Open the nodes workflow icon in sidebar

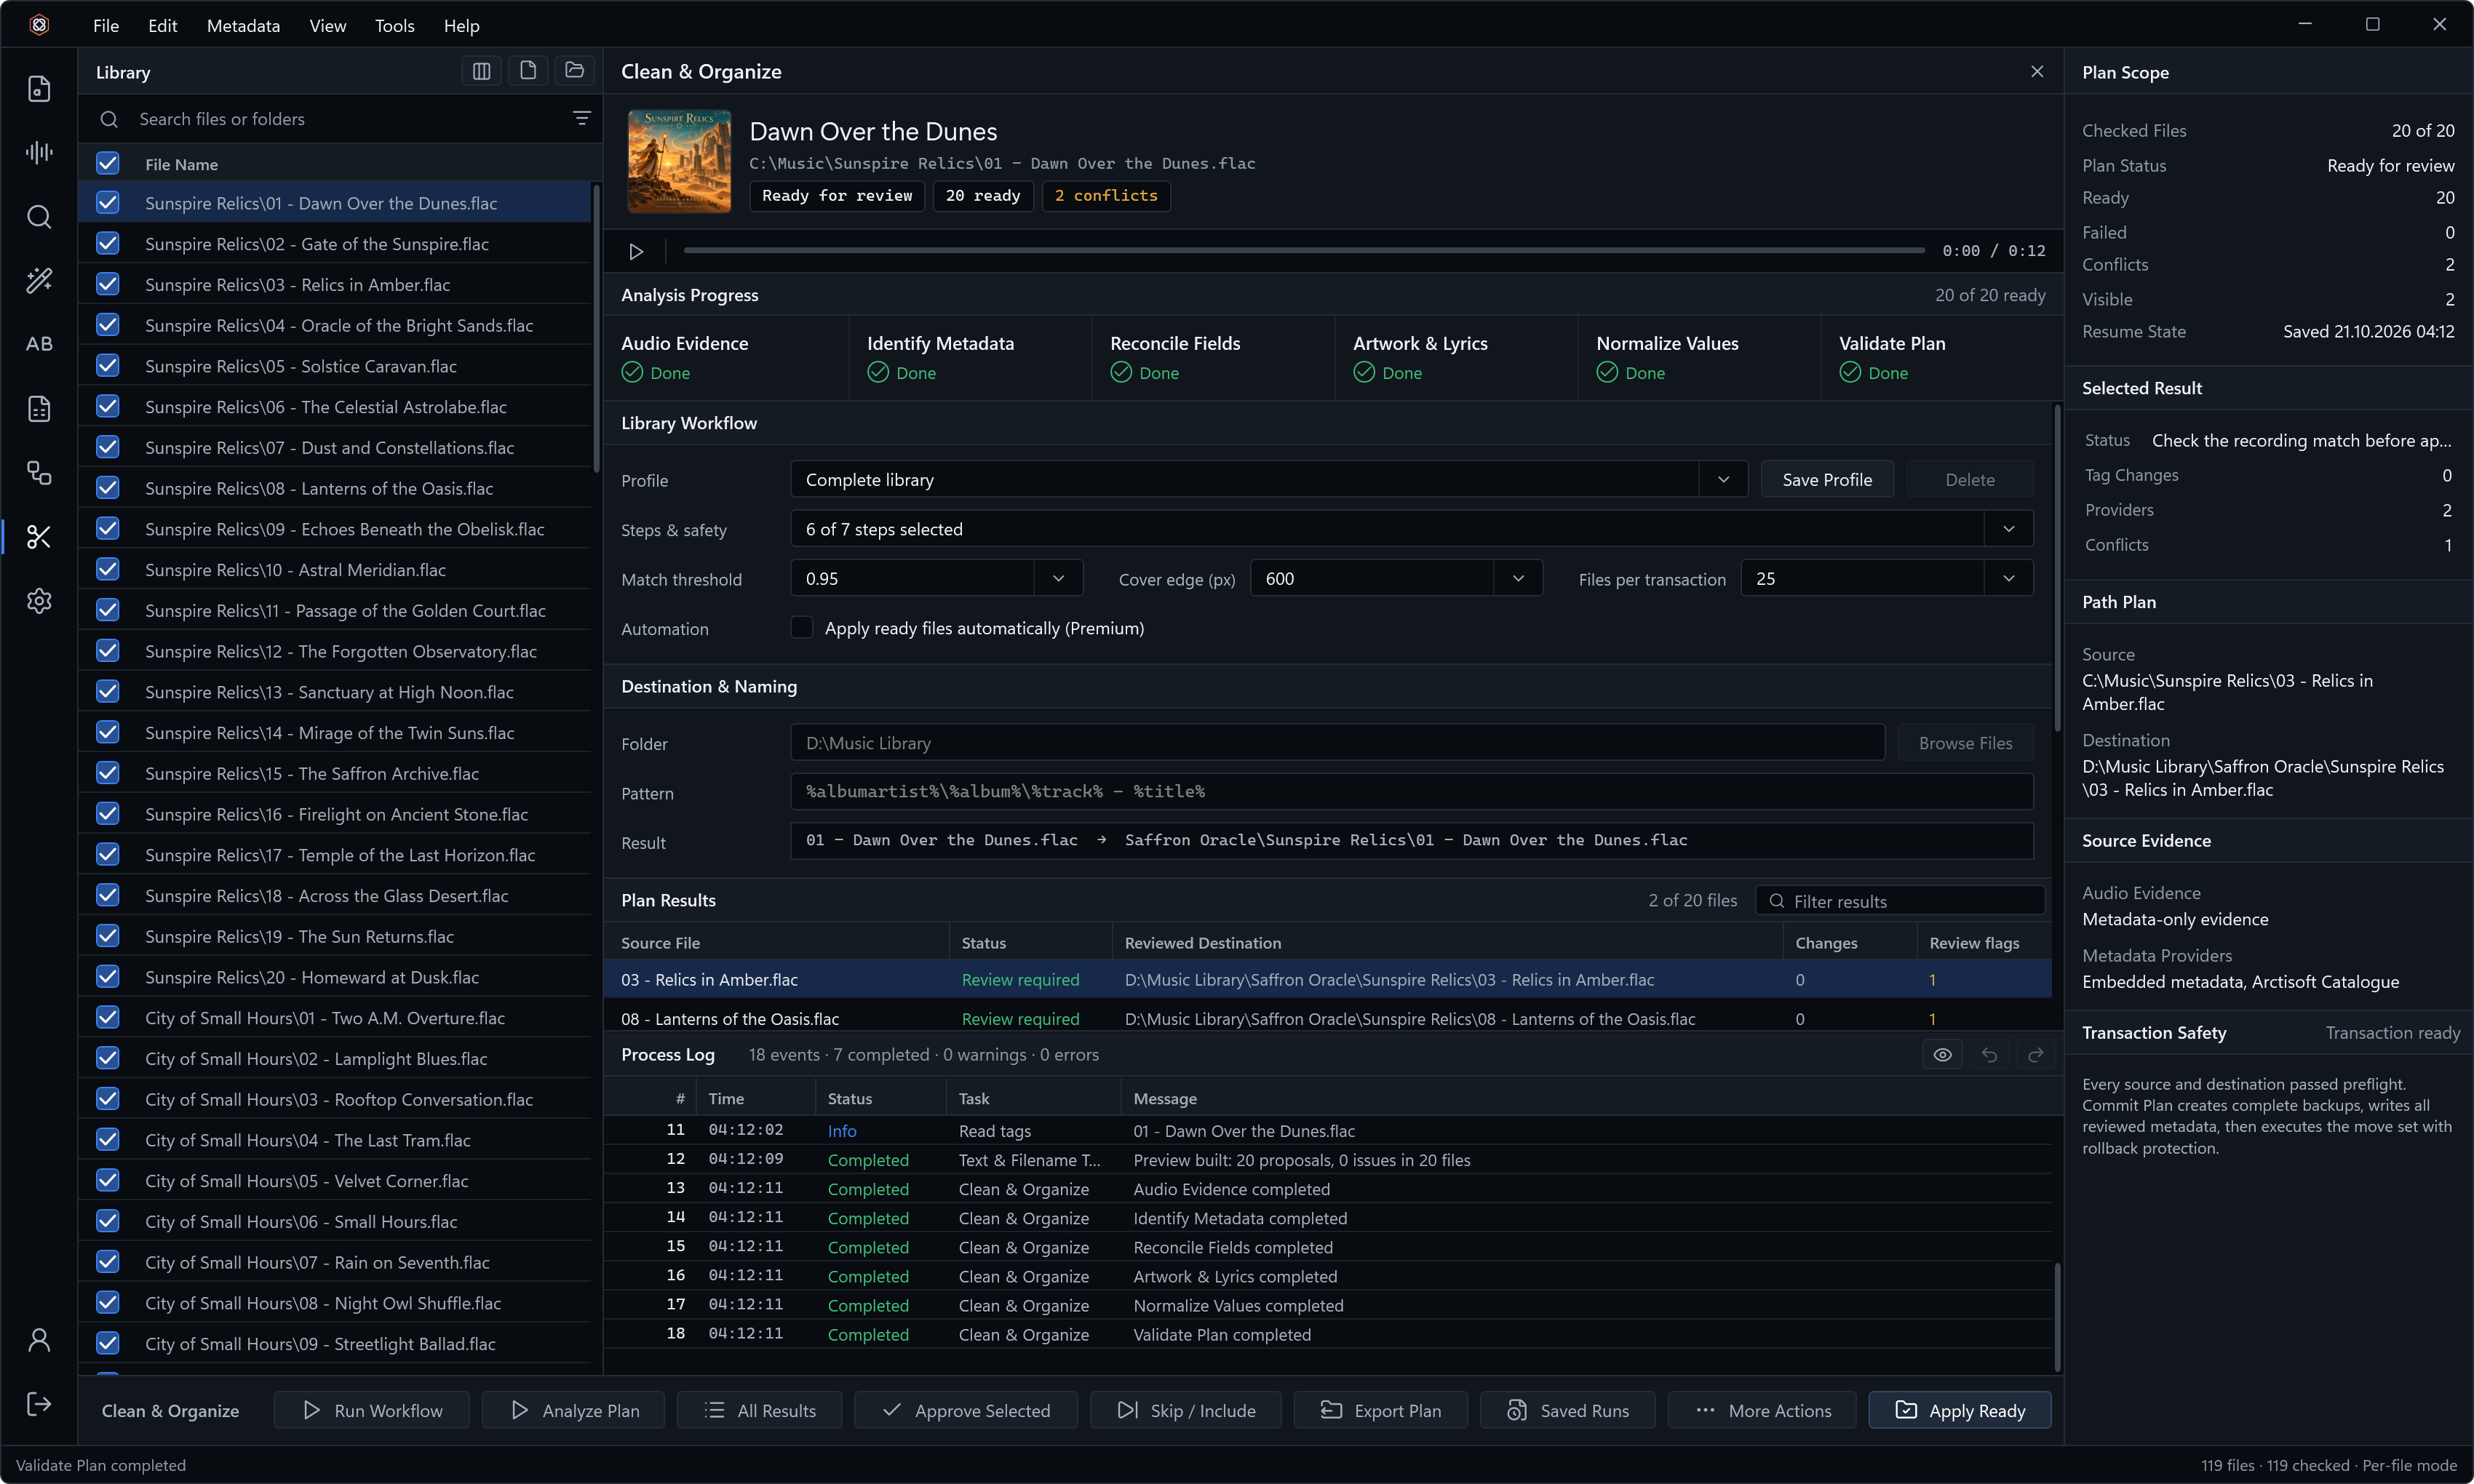(x=39, y=473)
